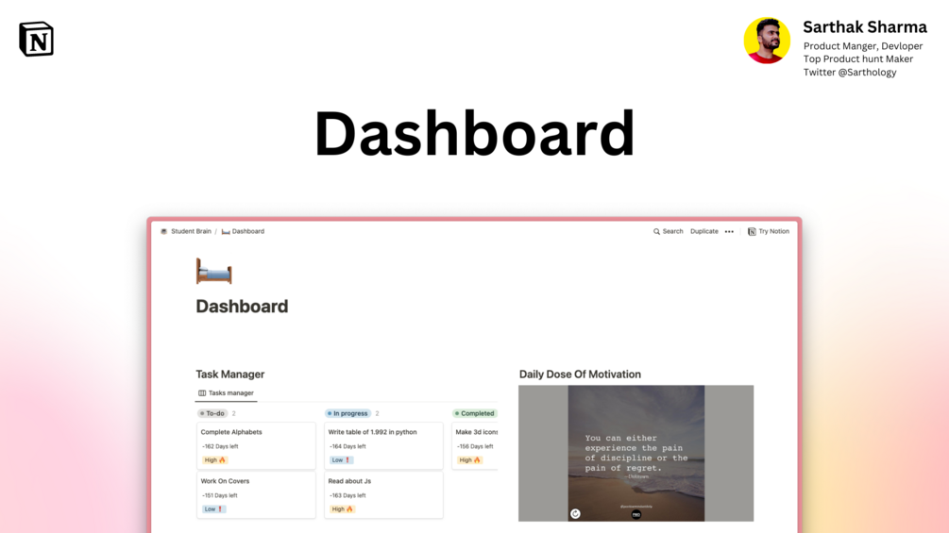Screen dimensions: 949x533
Task: Click the Search magnifier button
Action: tap(669, 231)
